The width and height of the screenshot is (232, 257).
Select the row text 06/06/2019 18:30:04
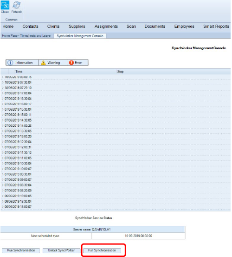(x=18, y=201)
